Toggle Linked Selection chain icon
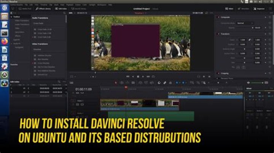Screen dimensions: 274x153 165,83
